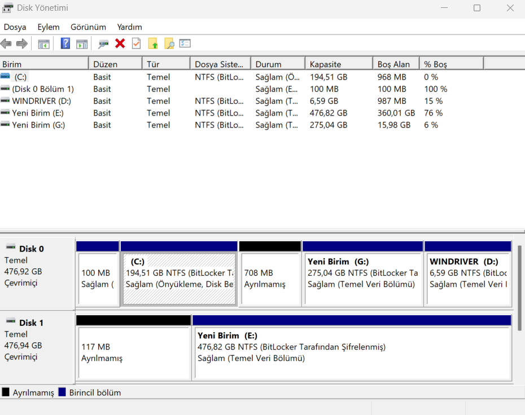The width and height of the screenshot is (525, 415).
Task: Click the 15,98 GB free space cell
Action: (394, 125)
